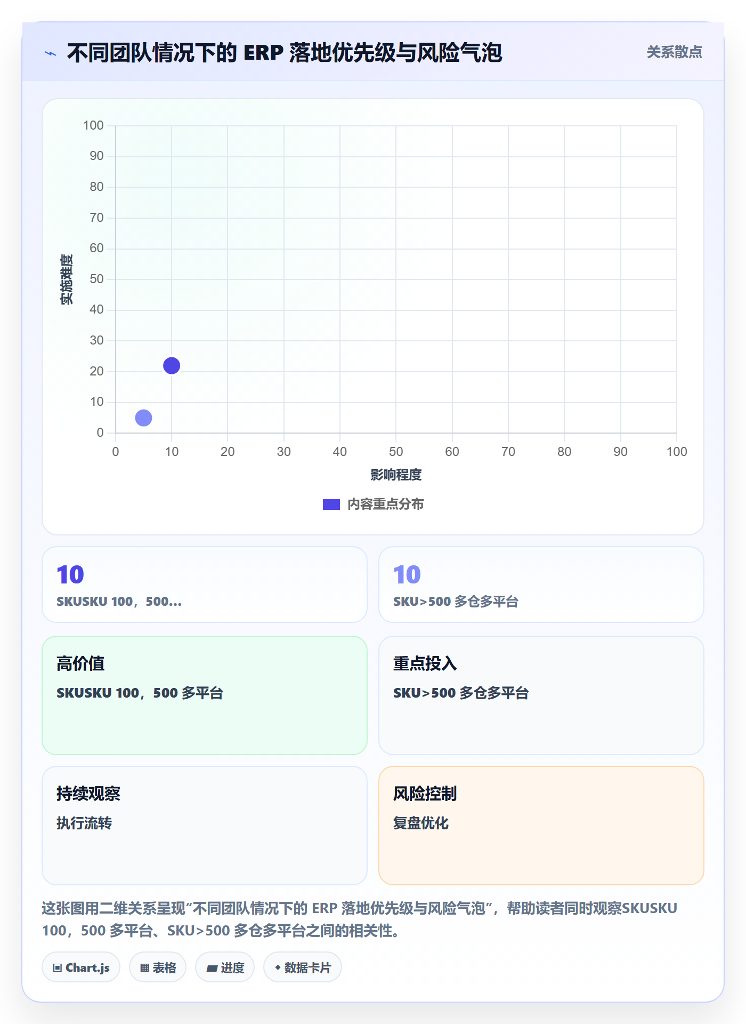Click the 关系散点 label in the header
Screen dimensions: 746x1024
point(674,52)
